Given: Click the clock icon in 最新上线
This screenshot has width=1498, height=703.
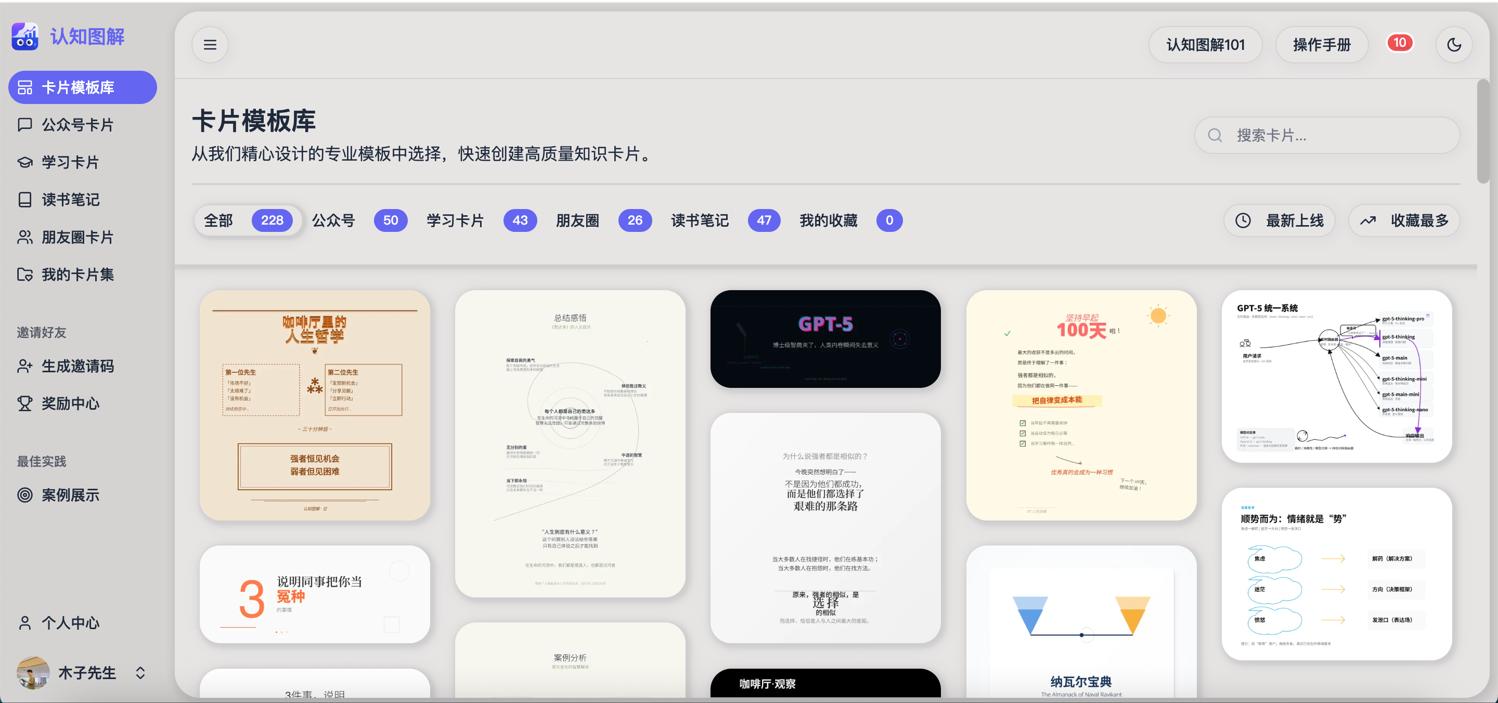Looking at the screenshot, I should click(x=1243, y=220).
